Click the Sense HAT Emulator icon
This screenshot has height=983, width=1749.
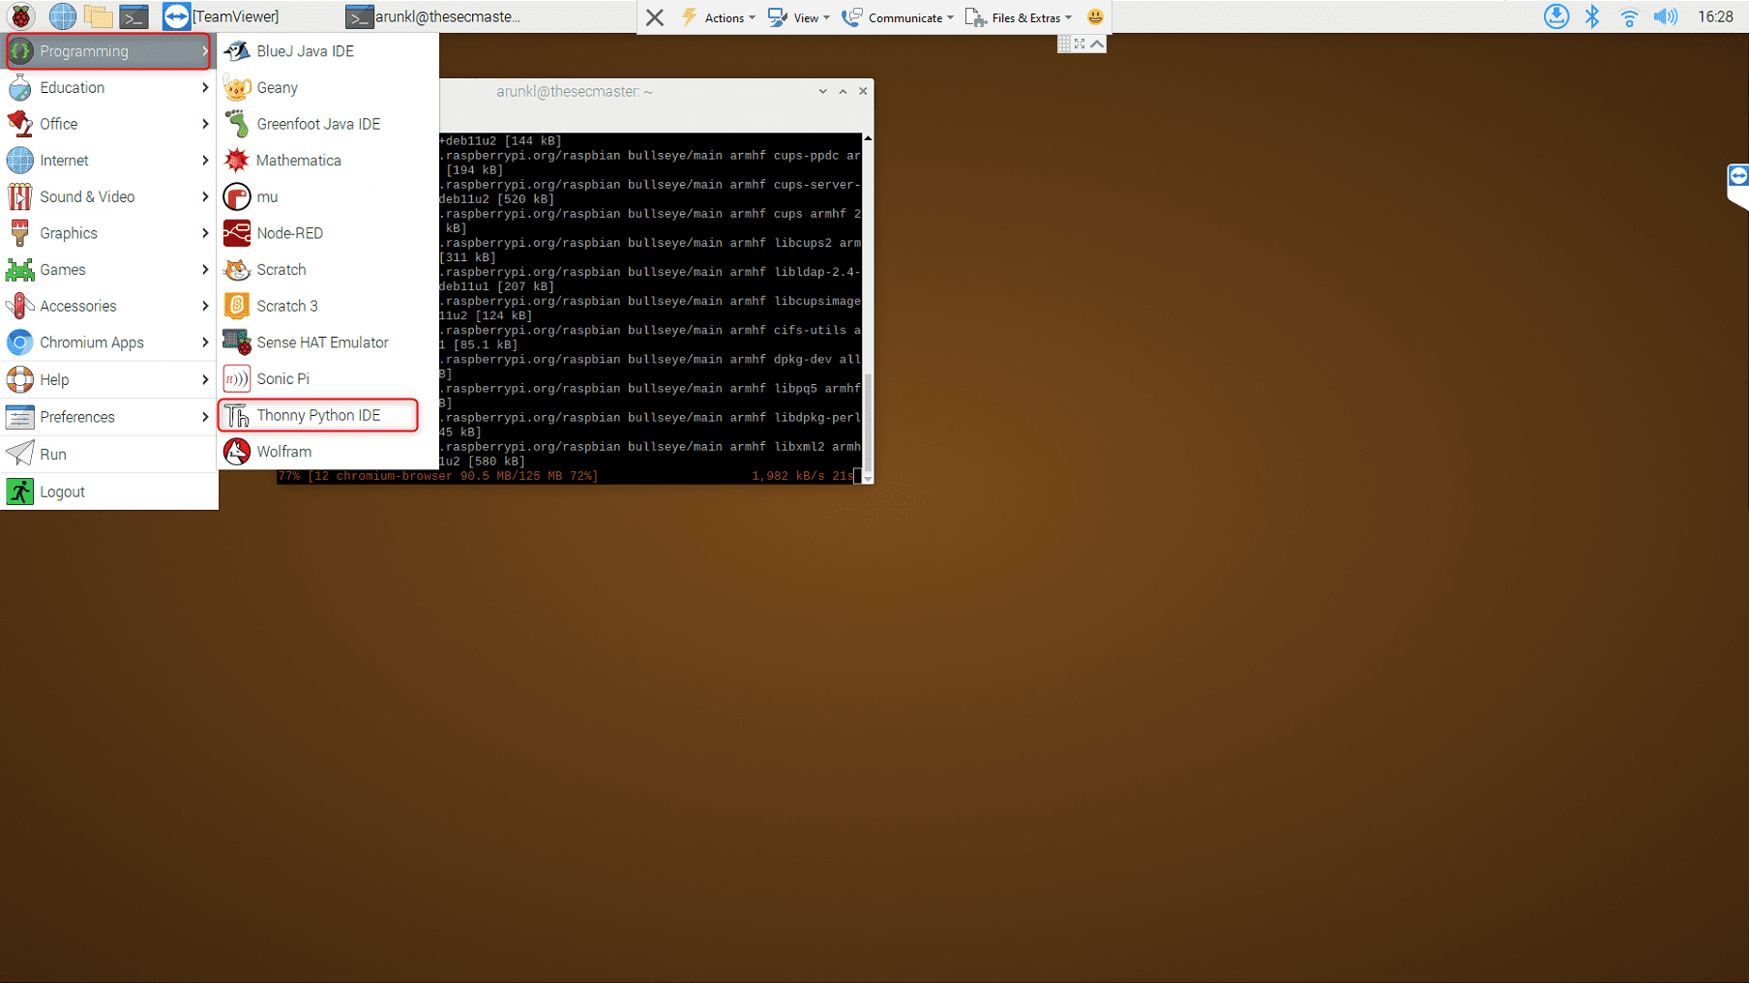click(x=237, y=343)
